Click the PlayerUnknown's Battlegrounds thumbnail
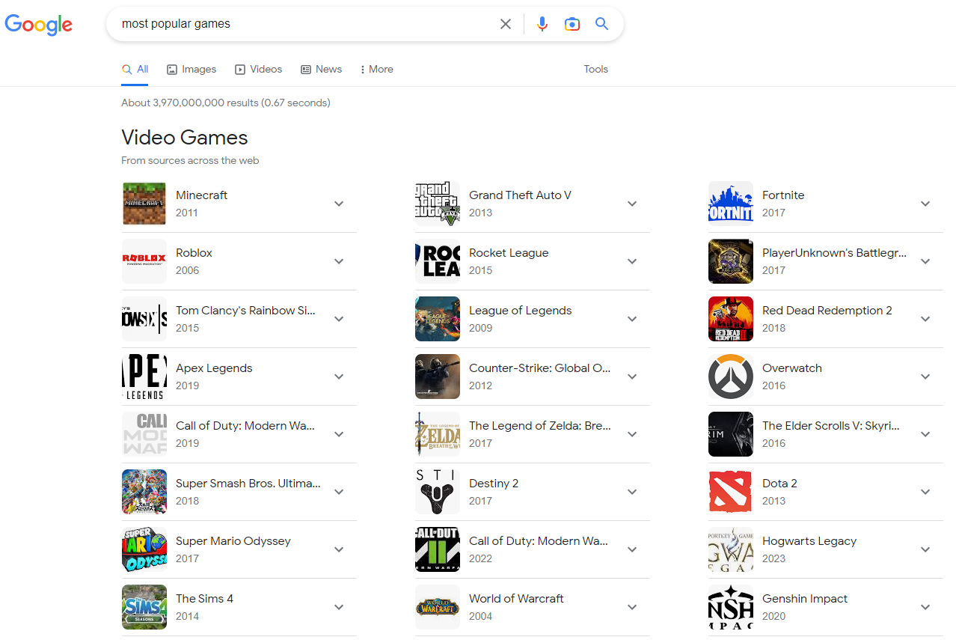Viewport: 956px width, 640px height. coord(731,261)
